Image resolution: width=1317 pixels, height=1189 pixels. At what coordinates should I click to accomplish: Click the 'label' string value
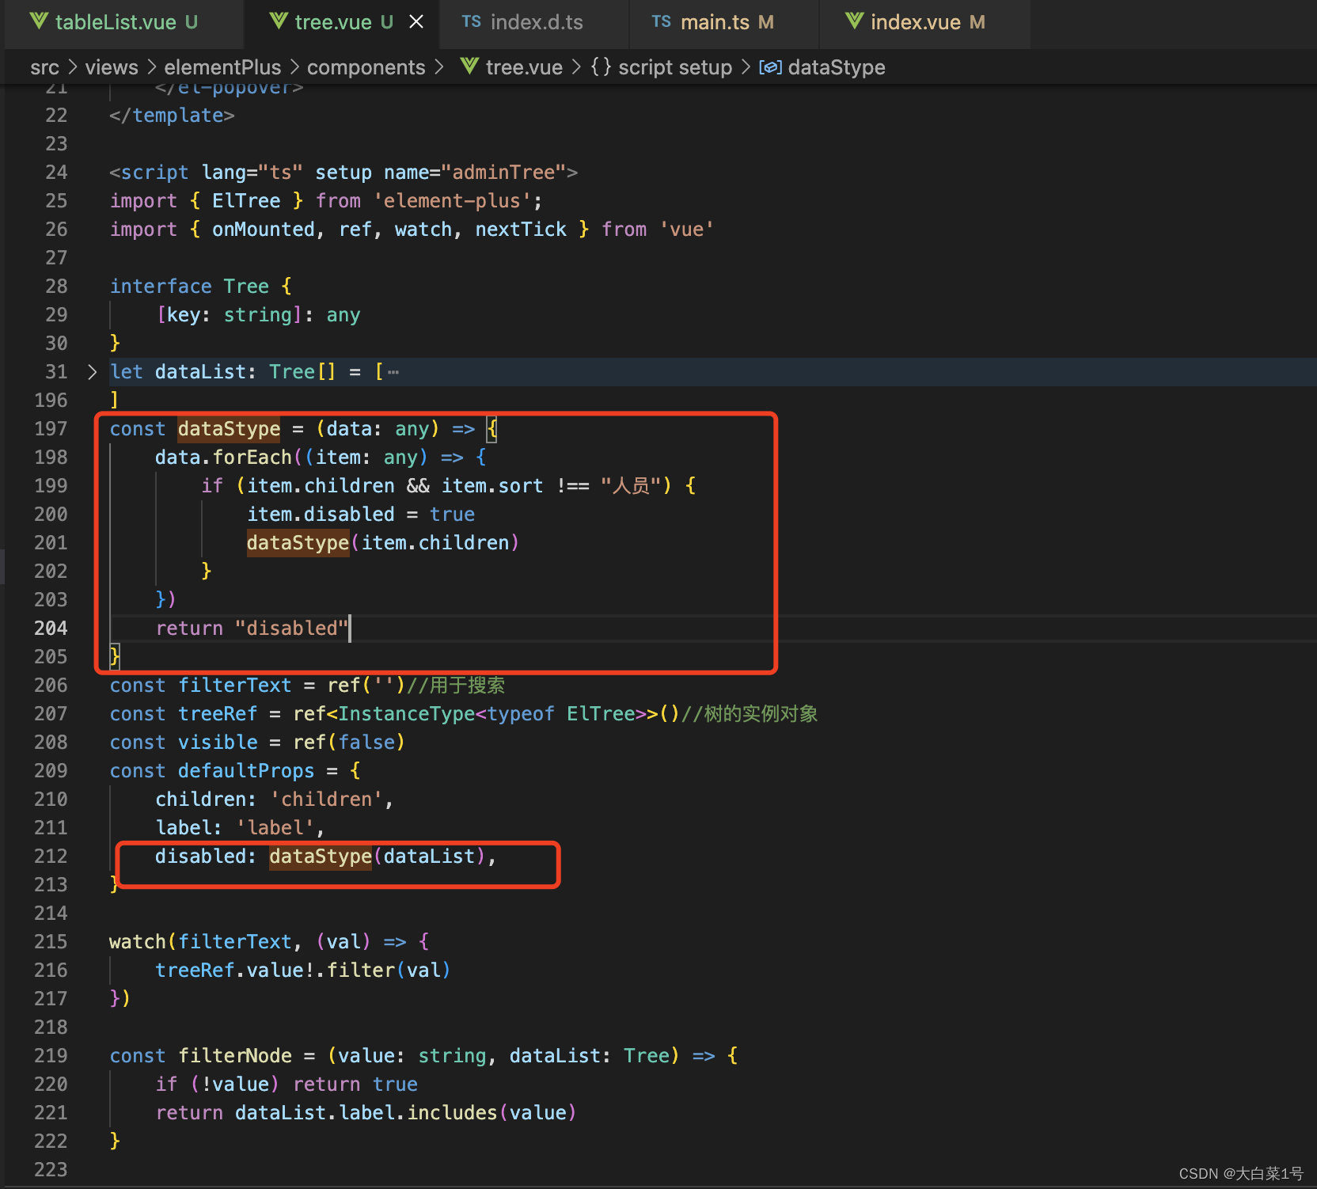point(275,828)
